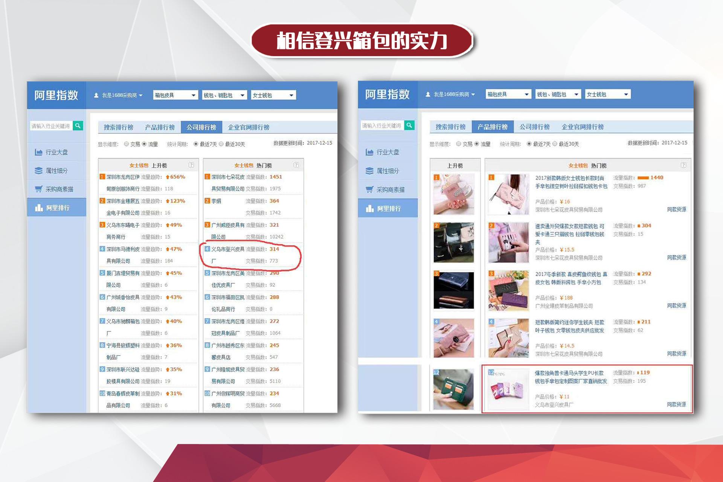The width and height of the screenshot is (723, 482).
Task: Choose 最近30天 radio in right panel
Action: click(555, 144)
